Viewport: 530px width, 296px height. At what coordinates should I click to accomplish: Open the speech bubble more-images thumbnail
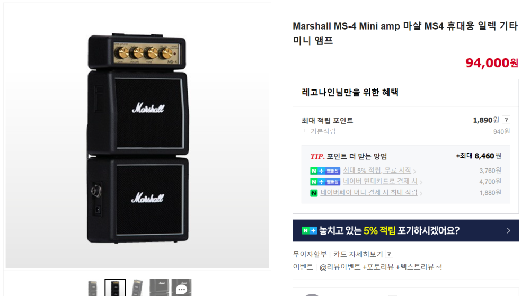(181, 288)
